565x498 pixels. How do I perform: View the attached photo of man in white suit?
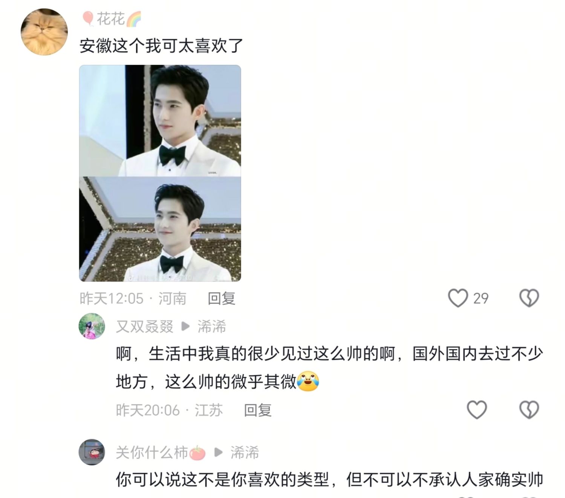pos(160,173)
